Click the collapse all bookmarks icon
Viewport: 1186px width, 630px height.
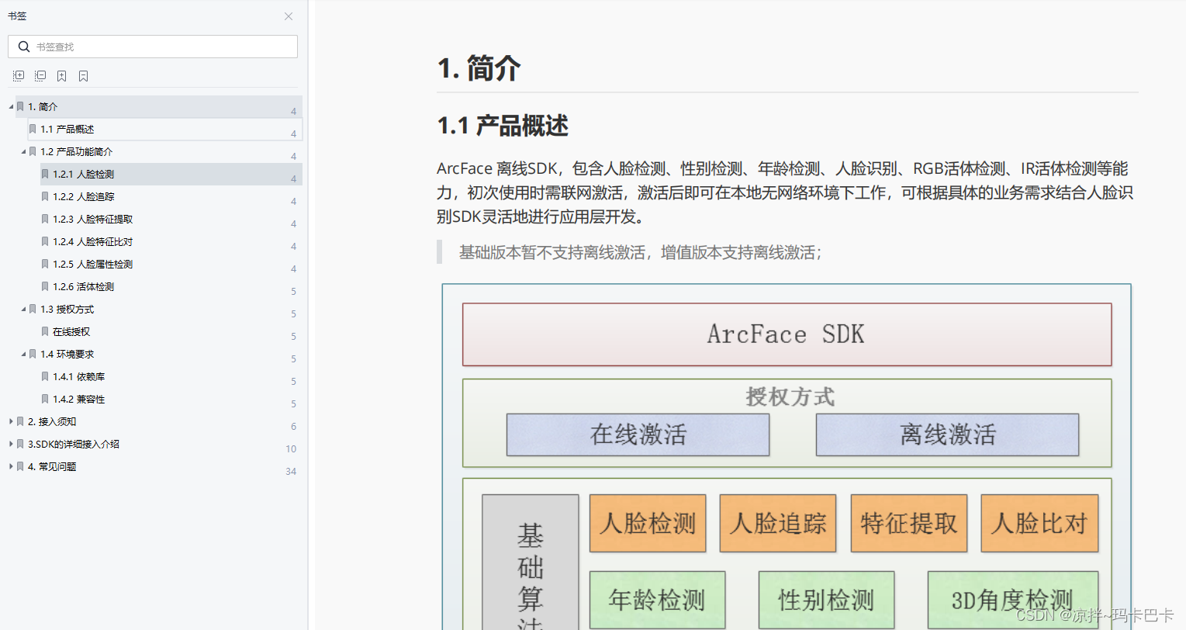(x=40, y=76)
